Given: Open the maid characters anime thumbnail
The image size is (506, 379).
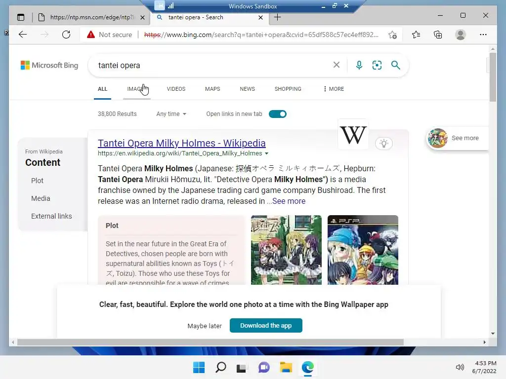Looking at the screenshot, I should 286,250.
